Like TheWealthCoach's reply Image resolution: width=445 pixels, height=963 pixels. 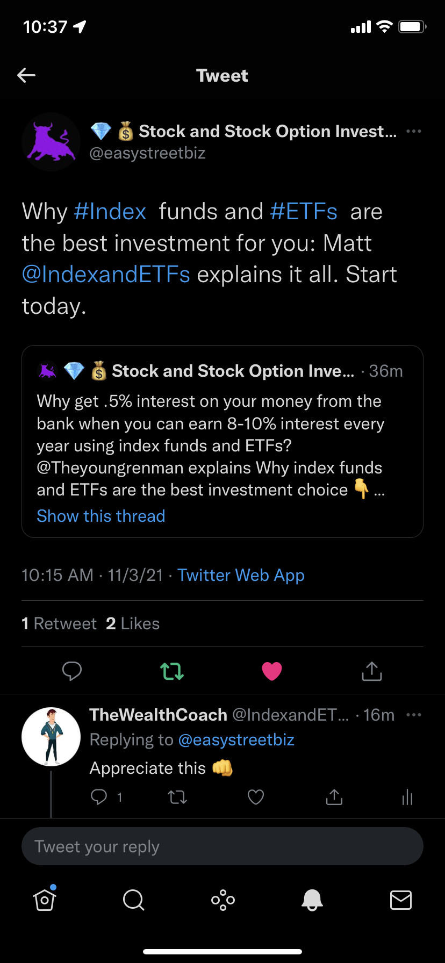256,797
